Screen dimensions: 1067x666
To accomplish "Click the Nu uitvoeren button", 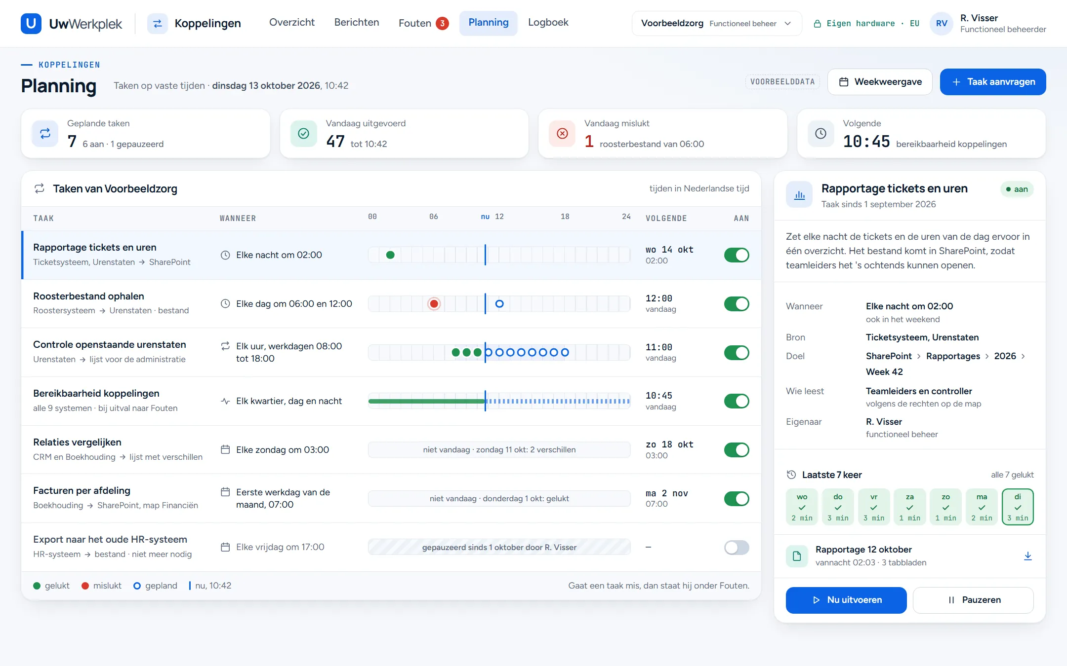I will [x=846, y=600].
